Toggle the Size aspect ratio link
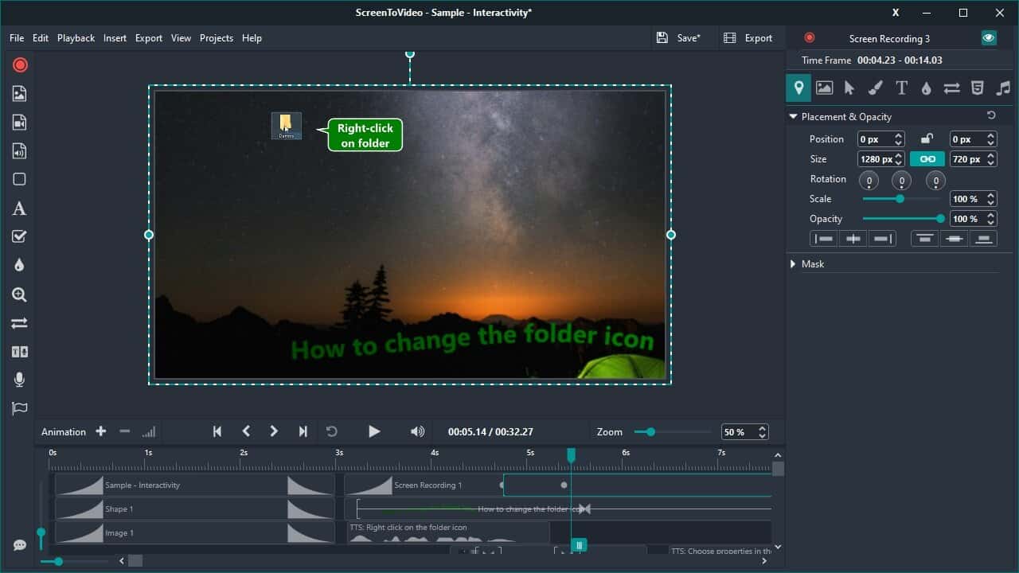The width and height of the screenshot is (1019, 573). tap(927, 158)
